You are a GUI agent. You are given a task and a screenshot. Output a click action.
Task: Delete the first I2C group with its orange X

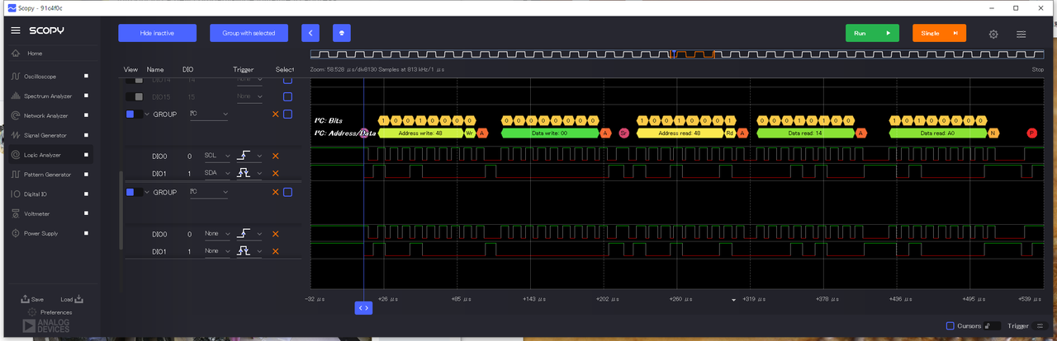[276, 114]
